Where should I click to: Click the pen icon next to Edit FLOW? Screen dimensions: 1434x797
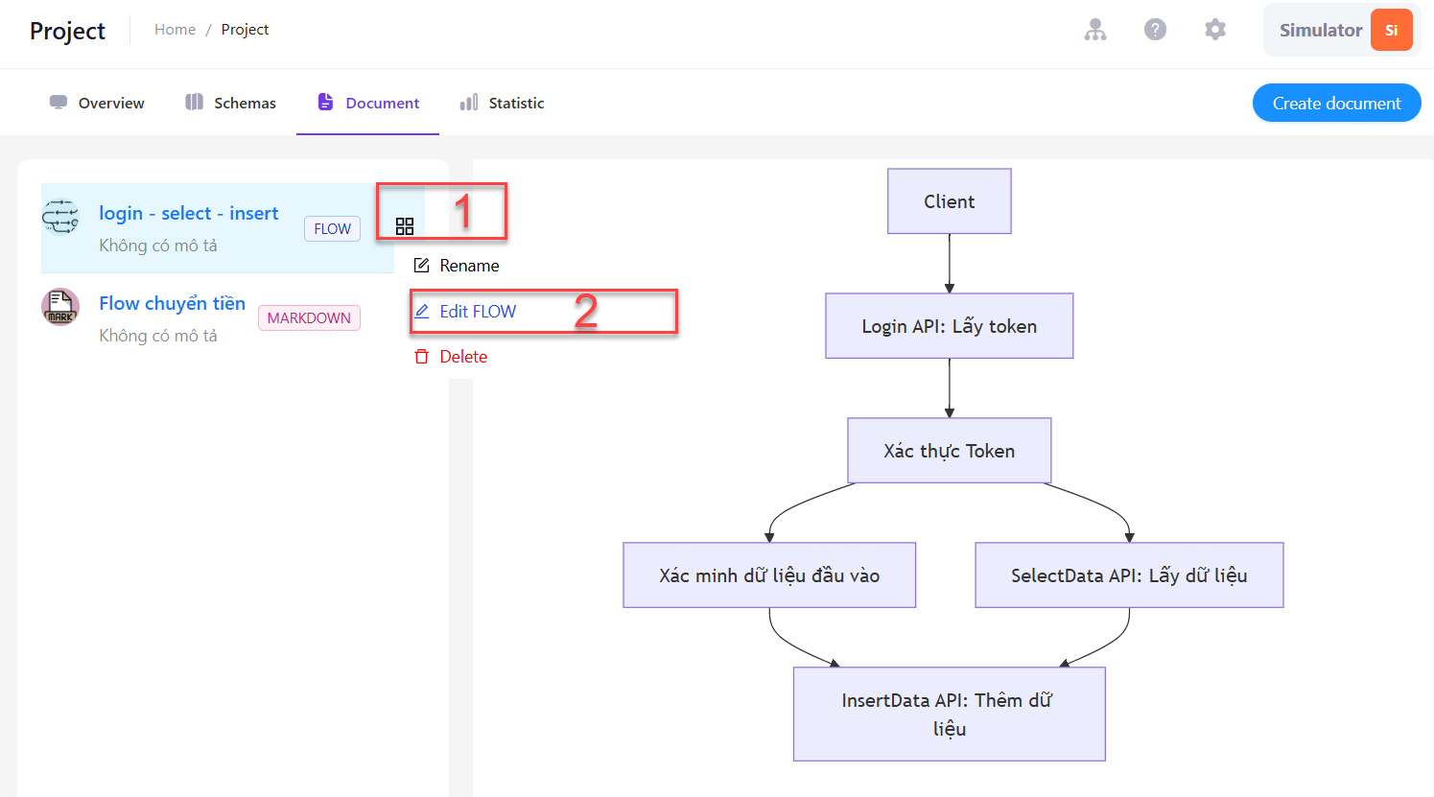click(x=421, y=312)
